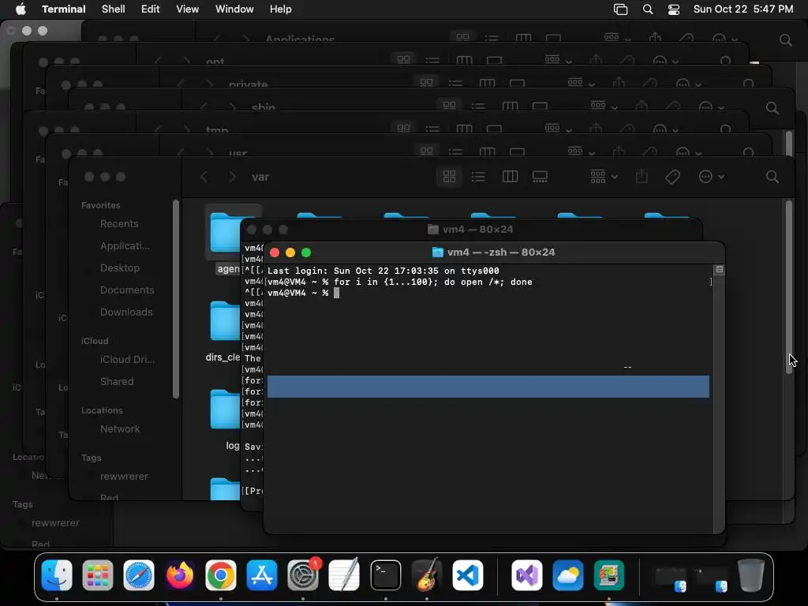Select Desktop in var window sidebar
This screenshot has width=808, height=606.
pos(120,268)
